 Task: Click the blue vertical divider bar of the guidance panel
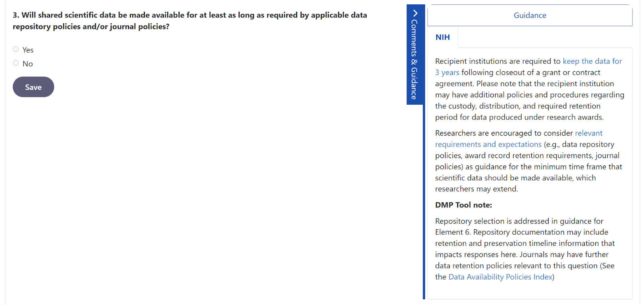coord(424,201)
